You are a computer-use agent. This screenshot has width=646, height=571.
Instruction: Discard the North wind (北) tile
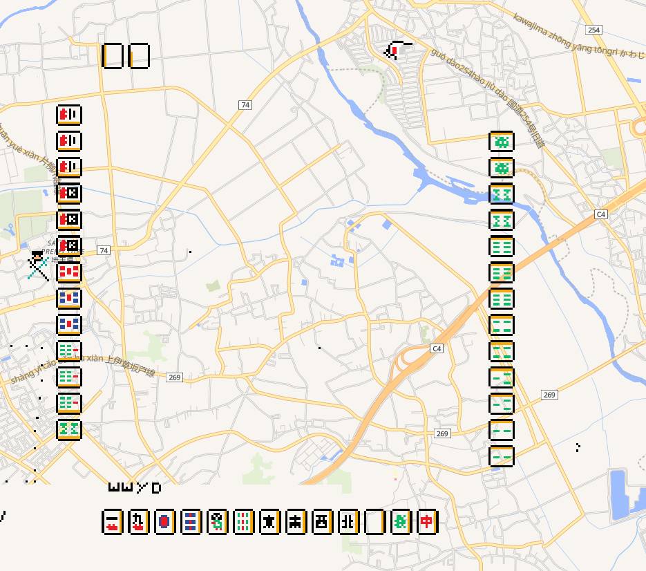349,522
